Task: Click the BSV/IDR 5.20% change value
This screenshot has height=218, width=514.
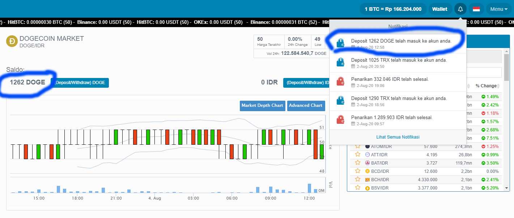Action: pos(490,188)
